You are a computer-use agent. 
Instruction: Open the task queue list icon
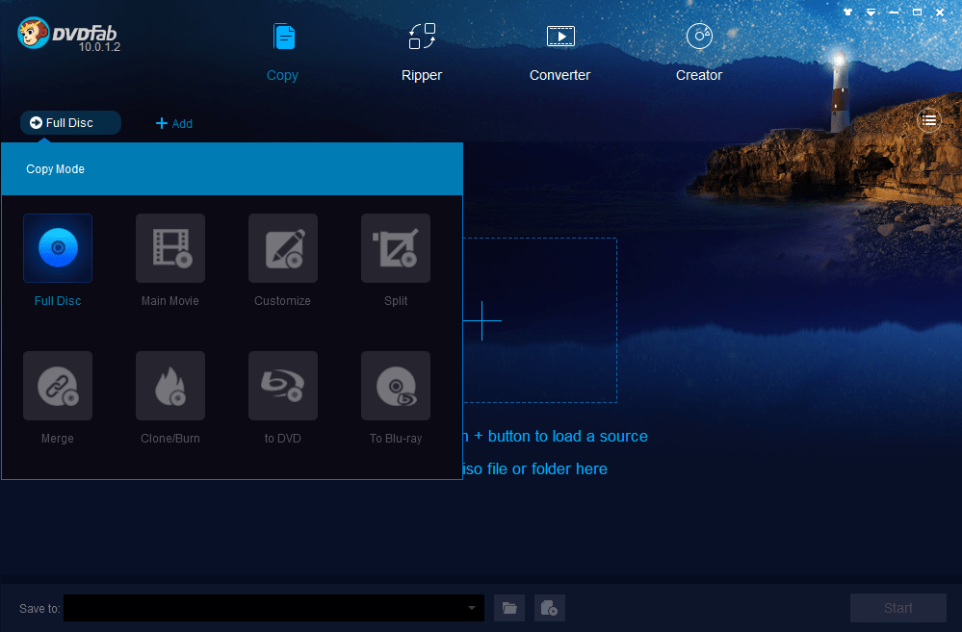[x=928, y=119]
